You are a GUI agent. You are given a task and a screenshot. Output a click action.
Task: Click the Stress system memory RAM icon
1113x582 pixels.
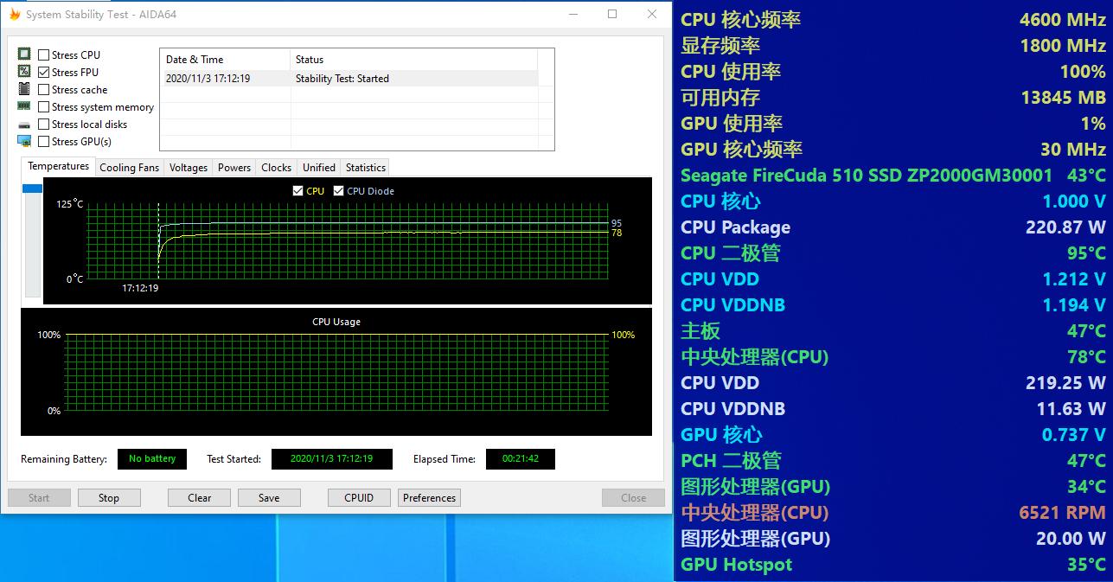[x=24, y=106]
